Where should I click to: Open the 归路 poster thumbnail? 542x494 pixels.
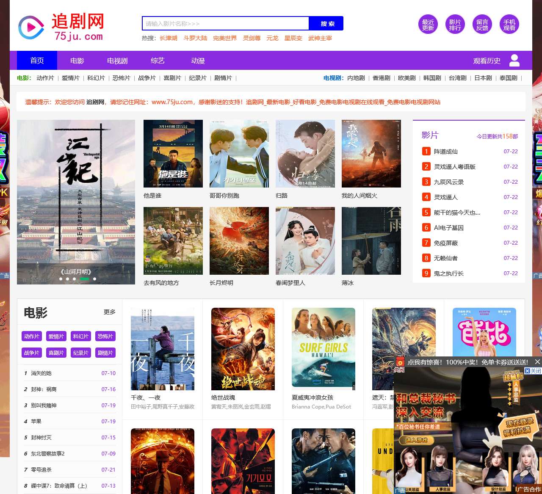point(305,154)
